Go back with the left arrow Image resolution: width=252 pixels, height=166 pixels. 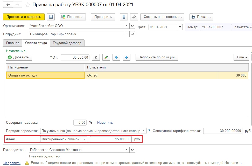tap(8, 5)
